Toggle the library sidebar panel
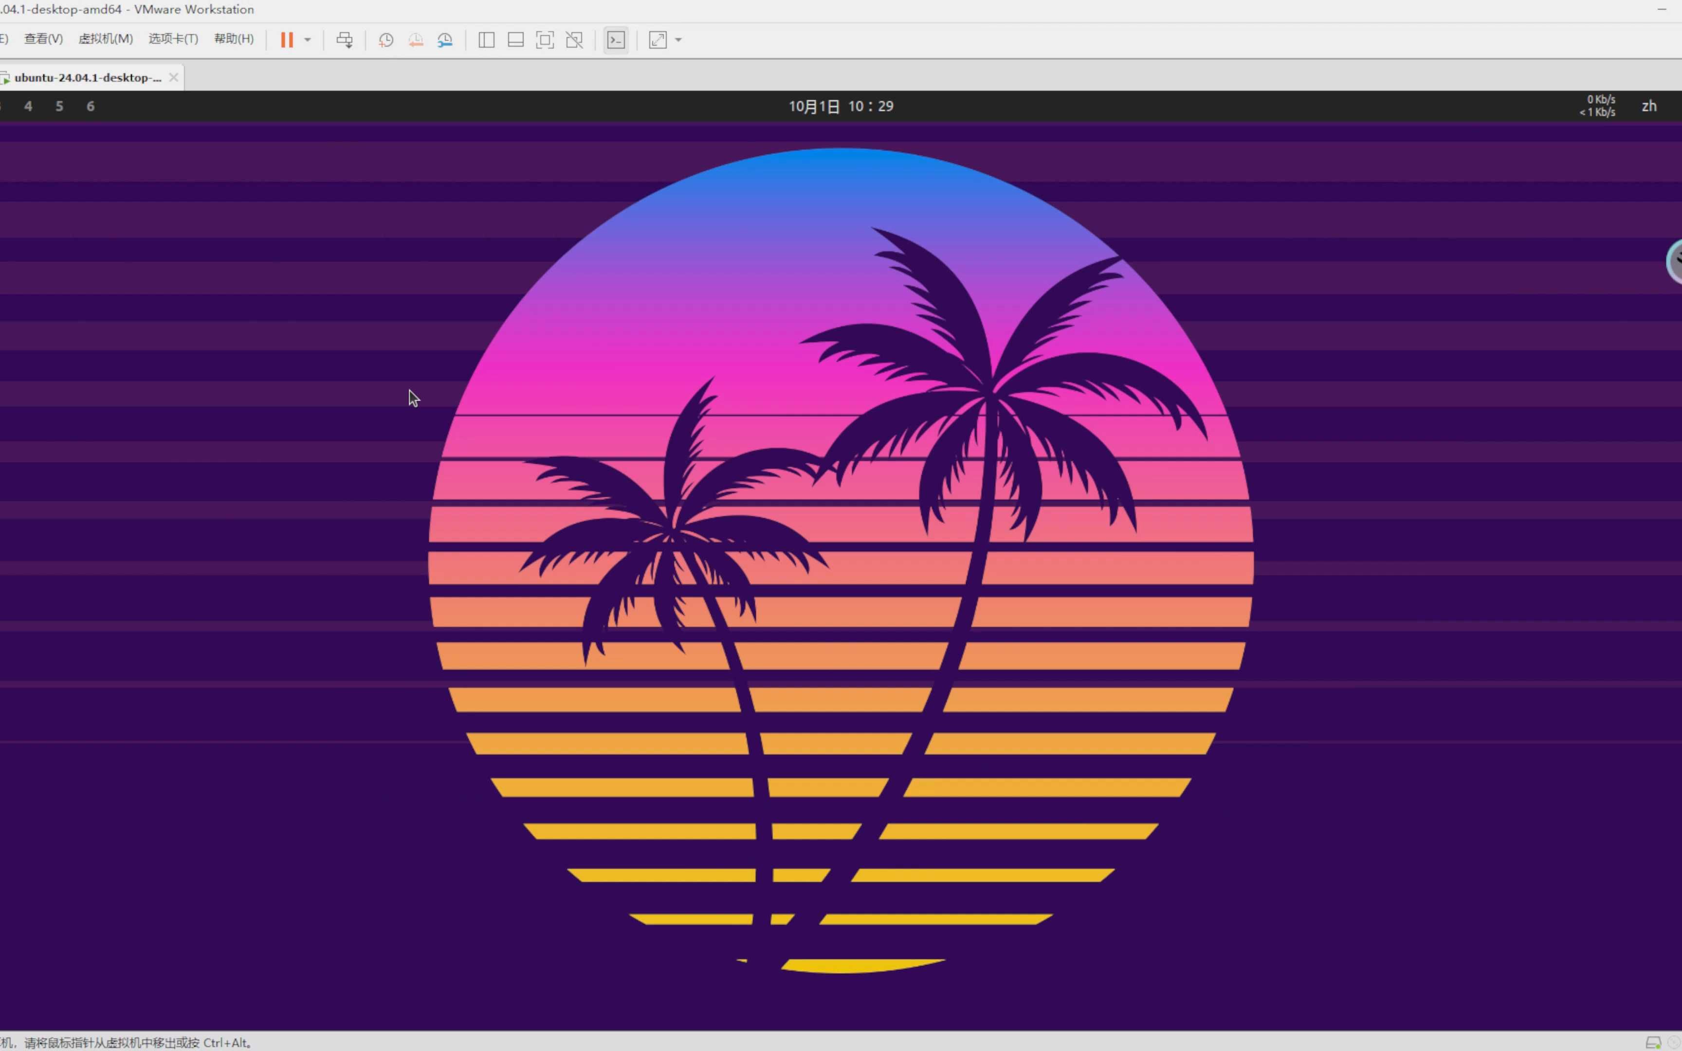The height and width of the screenshot is (1051, 1682). (487, 39)
